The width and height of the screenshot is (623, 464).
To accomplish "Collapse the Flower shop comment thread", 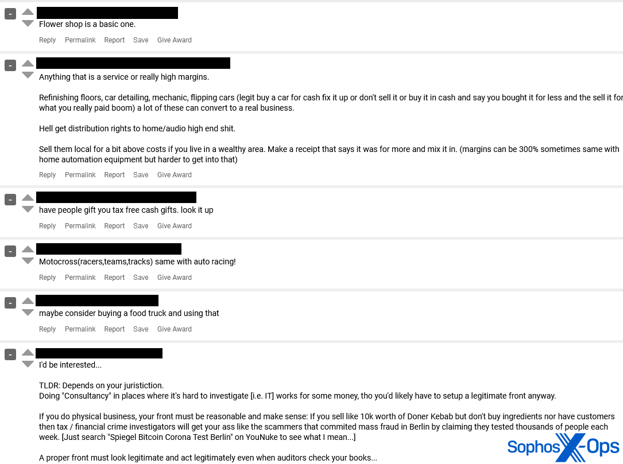I will tap(10, 14).
